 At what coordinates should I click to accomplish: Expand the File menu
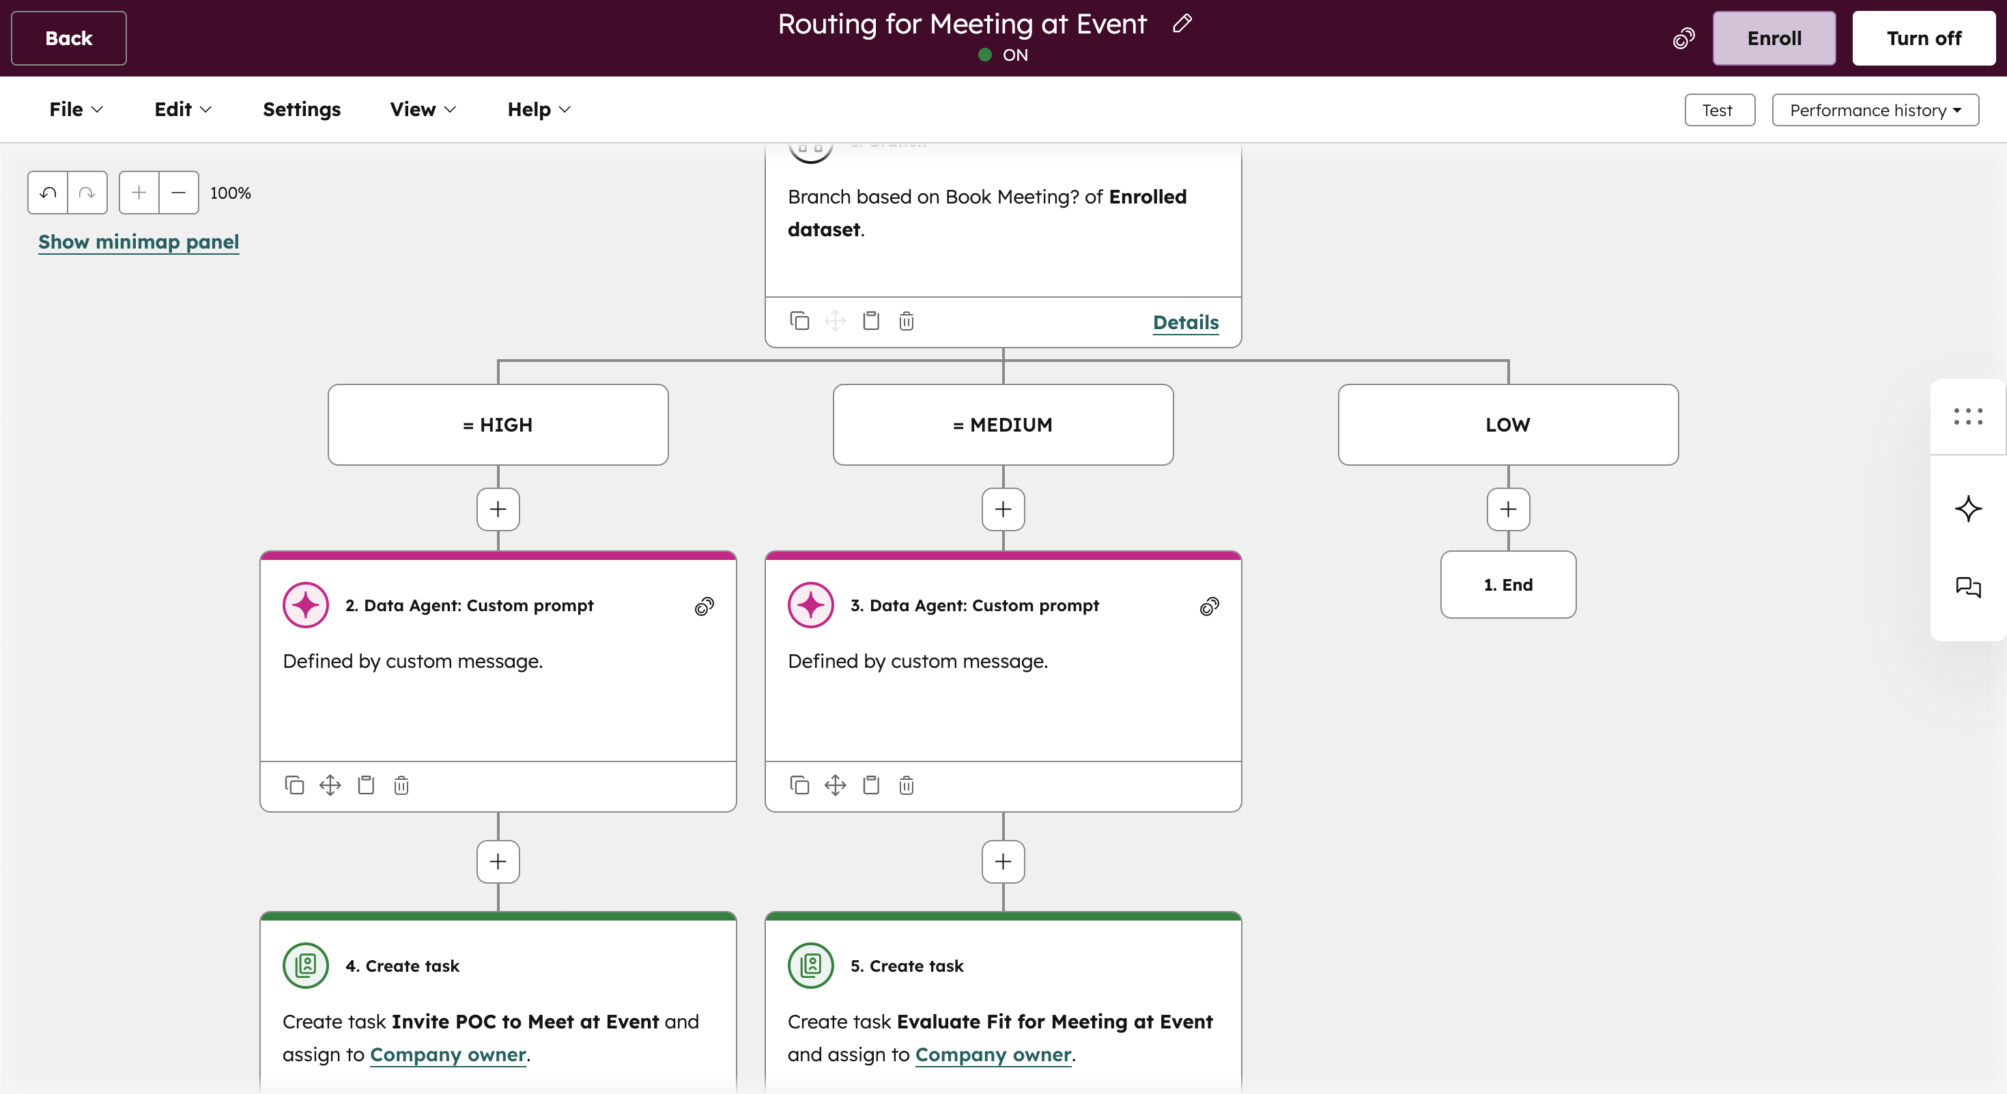(x=76, y=109)
